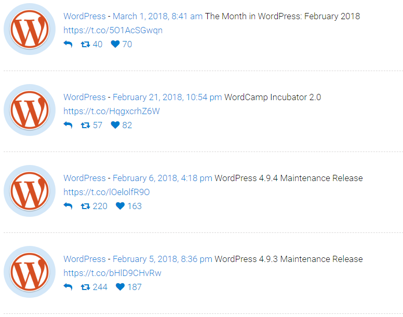Like the WordPress 4.9.3 Maintenance Release tweet
This screenshot has width=403, height=317.
click(x=120, y=287)
